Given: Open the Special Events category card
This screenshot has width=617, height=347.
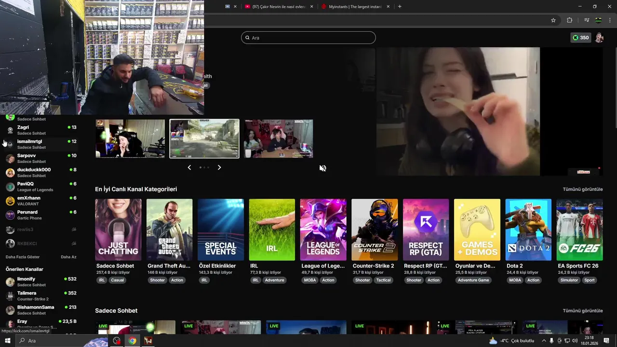Looking at the screenshot, I should 221,229.
